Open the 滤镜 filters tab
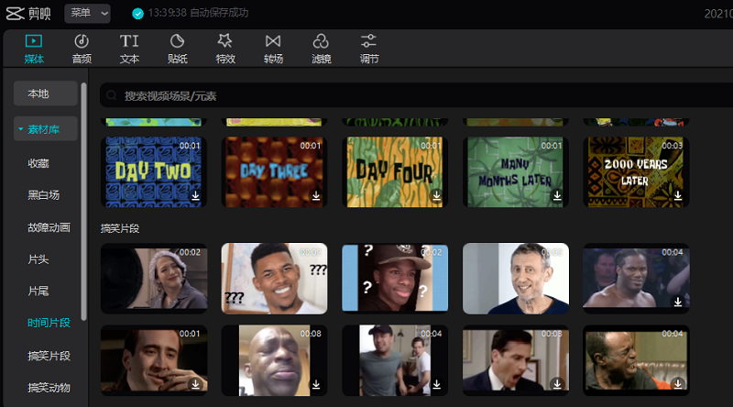Screen dimensions: 733x407 (322, 49)
